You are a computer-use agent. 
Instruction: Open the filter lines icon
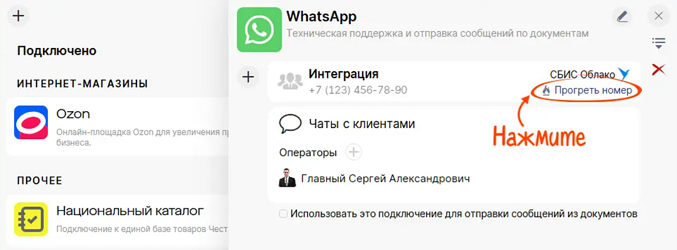pos(658,42)
